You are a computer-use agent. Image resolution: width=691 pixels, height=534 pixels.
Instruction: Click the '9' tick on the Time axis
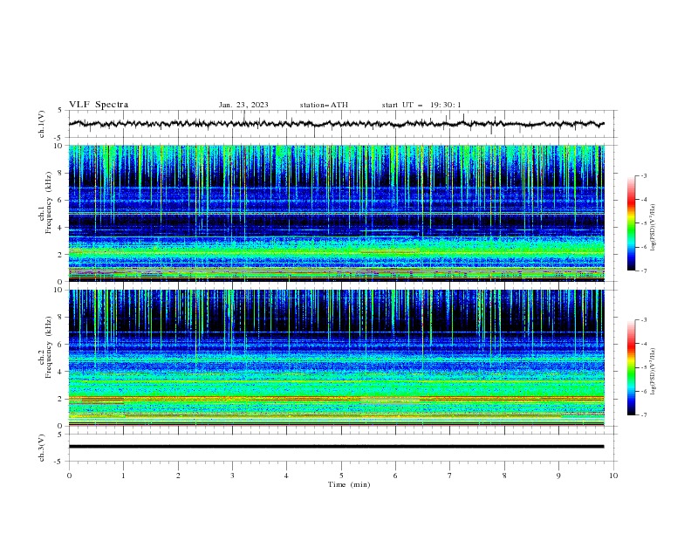coord(558,476)
